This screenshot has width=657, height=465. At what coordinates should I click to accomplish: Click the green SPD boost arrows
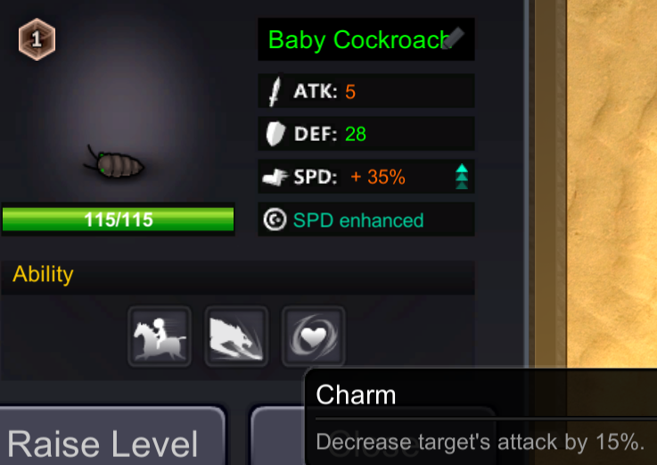click(x=462, y=177)
